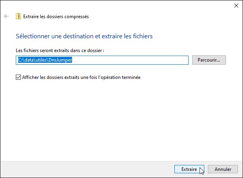Click the zipped folder icon in title

point(18,17)
